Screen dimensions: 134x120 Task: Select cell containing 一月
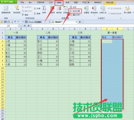pos(16,33)
